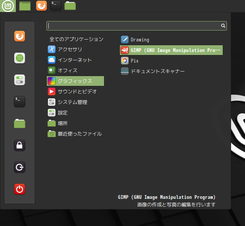Click the green icon beside オフィス

point(52,70)
